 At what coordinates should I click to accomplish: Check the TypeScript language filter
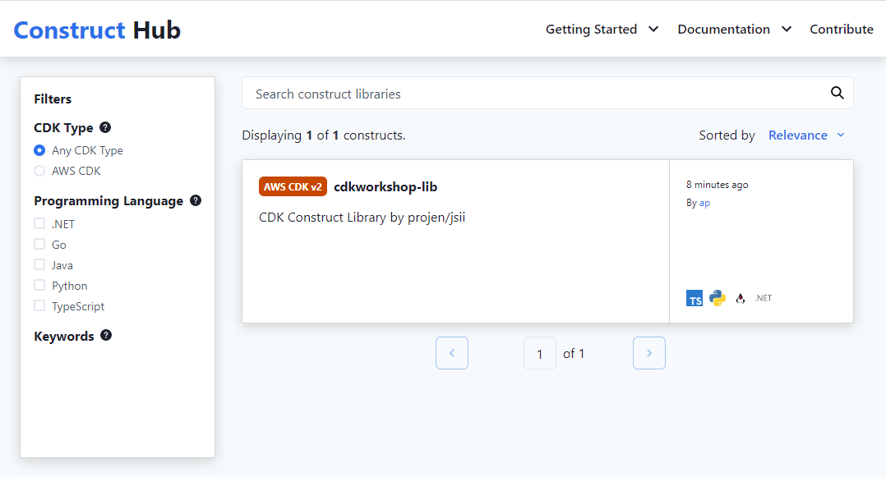point(39,305)
